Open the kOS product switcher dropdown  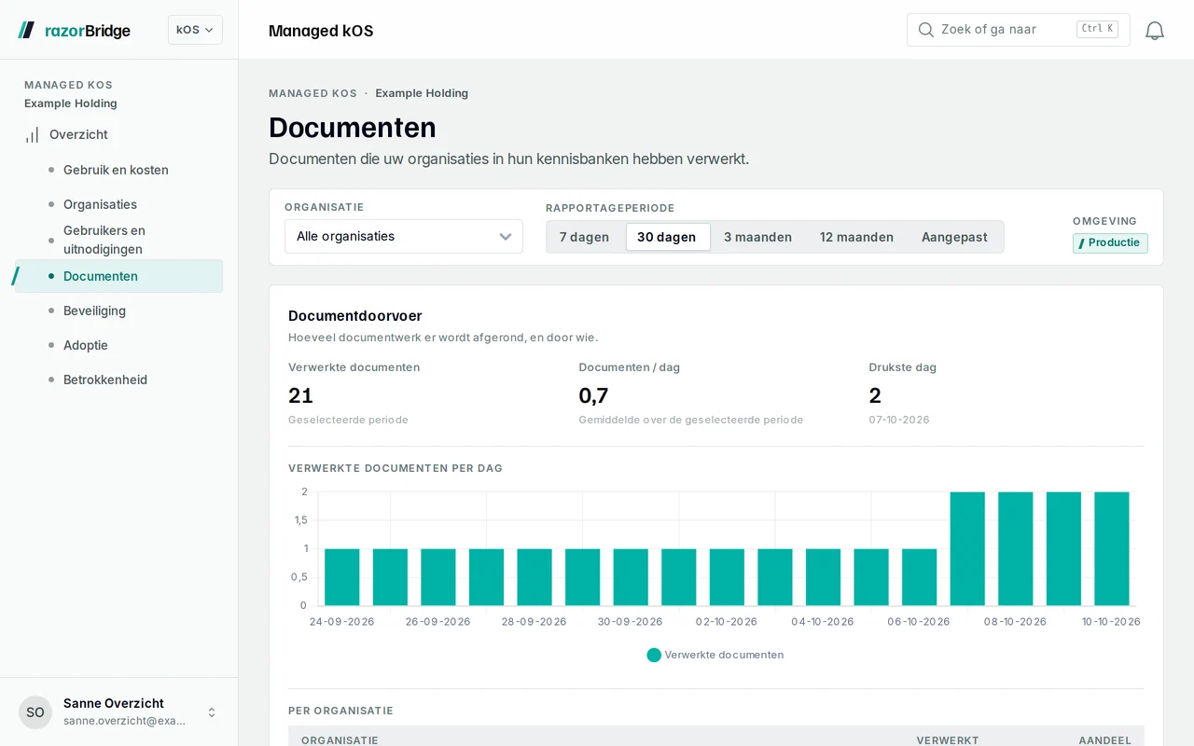(x=195, y=30)
